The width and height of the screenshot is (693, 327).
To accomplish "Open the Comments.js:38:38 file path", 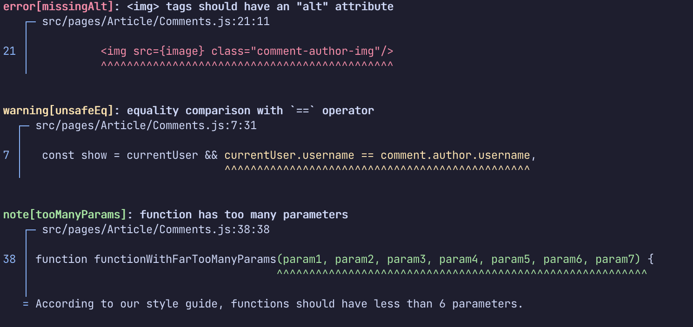I will (156, 229).
